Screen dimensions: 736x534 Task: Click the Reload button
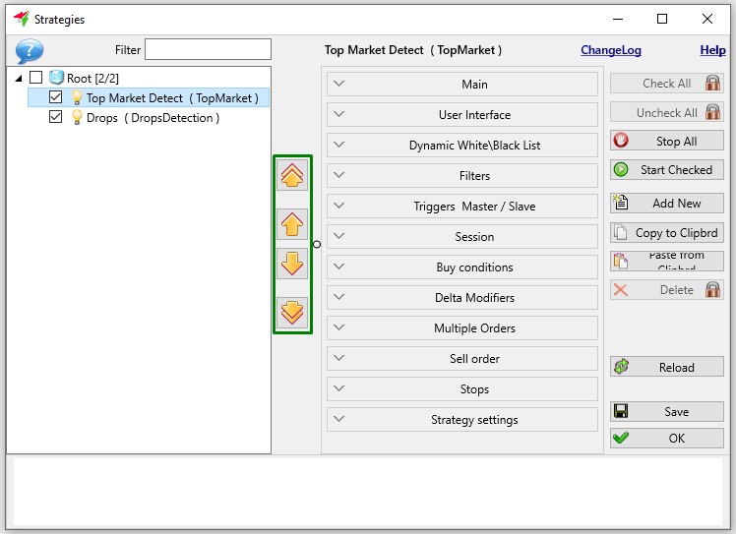666,367
